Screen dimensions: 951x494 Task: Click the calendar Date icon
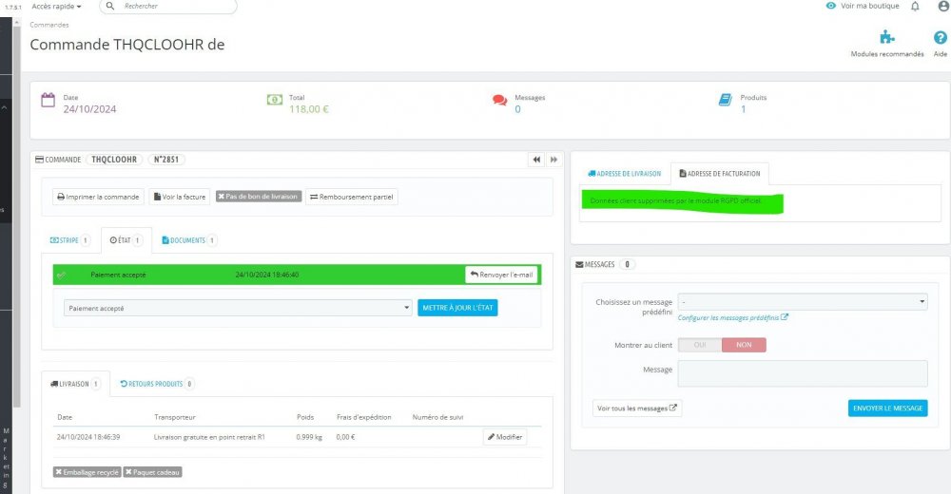(48, 100)
